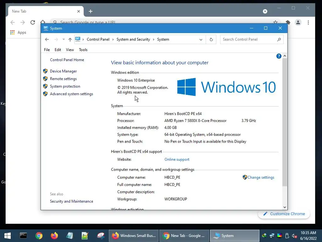The height and width of the screenshot is (242, 322).
Task: Expand chevron after System and Security breadcrumb
Action: coord(153,39)
